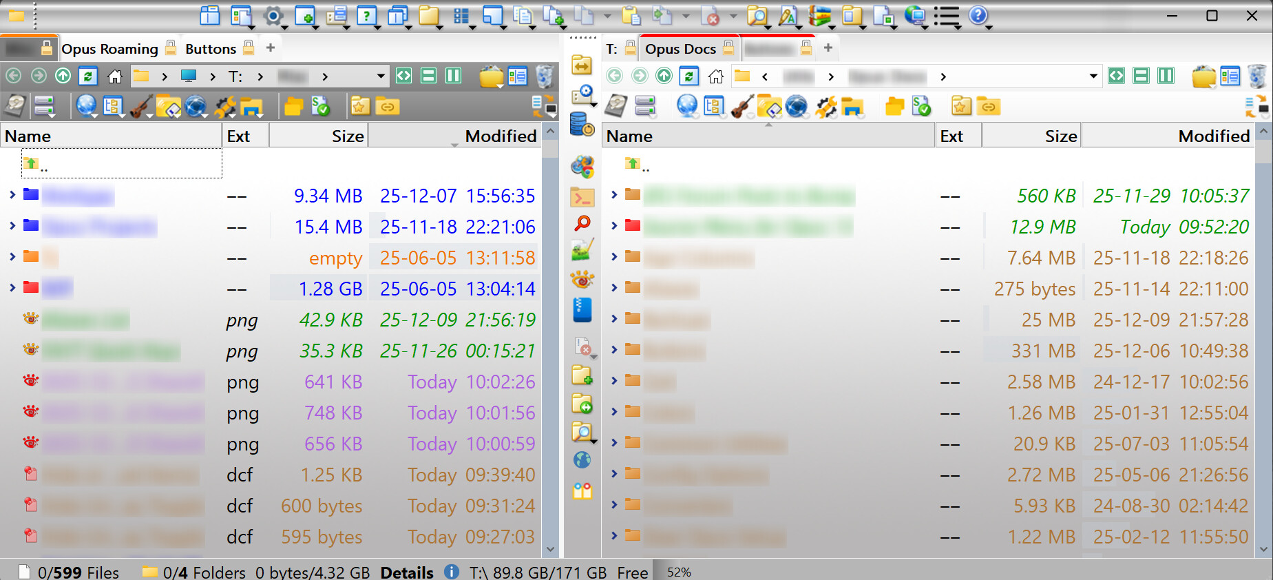Click the violin icon in left toolbar
Screen dimensions: 1273x580
pos(140,107)
